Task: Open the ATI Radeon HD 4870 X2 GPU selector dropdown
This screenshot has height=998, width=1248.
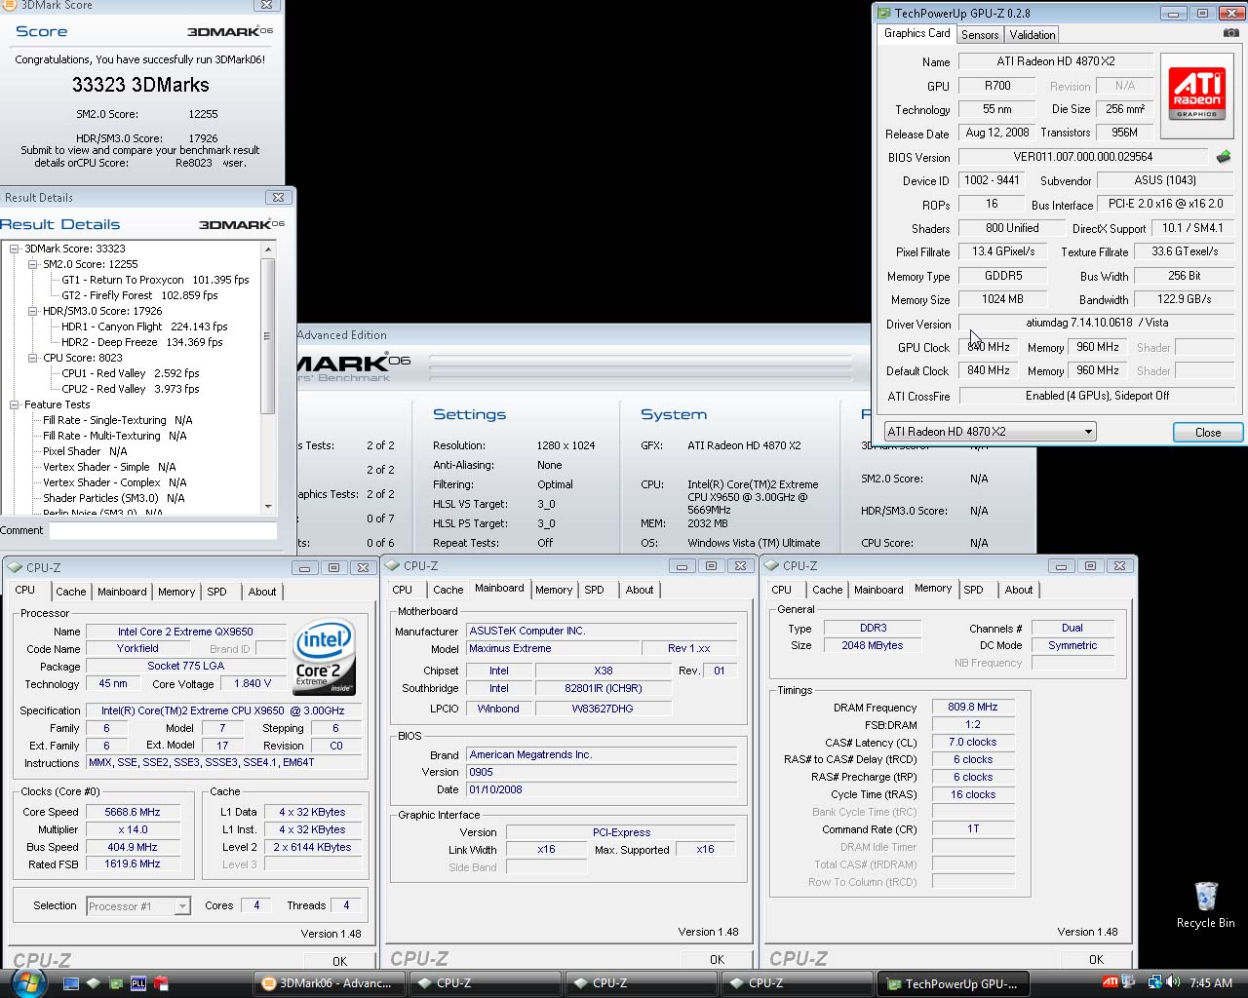Action: pos(990,432)
